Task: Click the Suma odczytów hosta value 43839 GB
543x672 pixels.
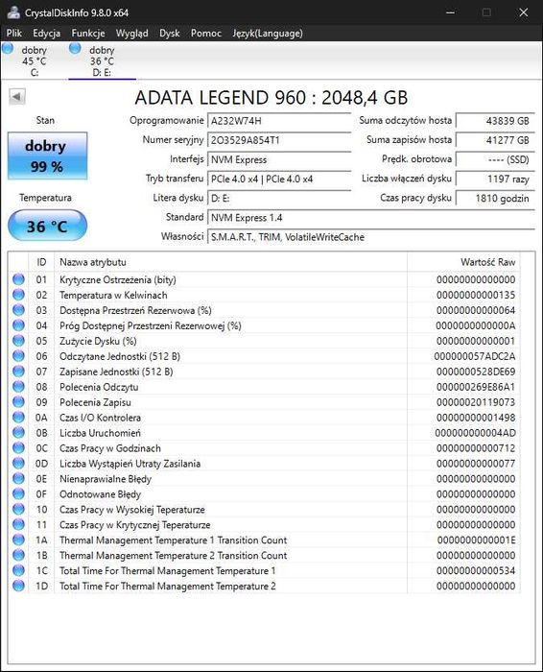Action: pyautogui.click(x=495, y=121)
